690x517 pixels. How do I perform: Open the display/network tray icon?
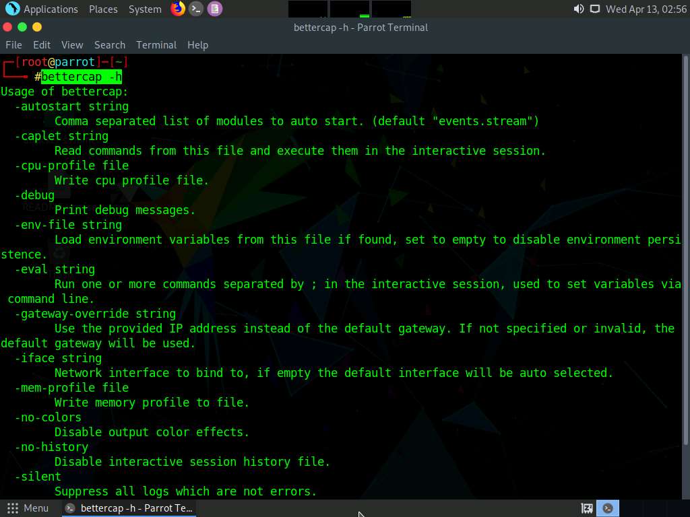point(594,9)
